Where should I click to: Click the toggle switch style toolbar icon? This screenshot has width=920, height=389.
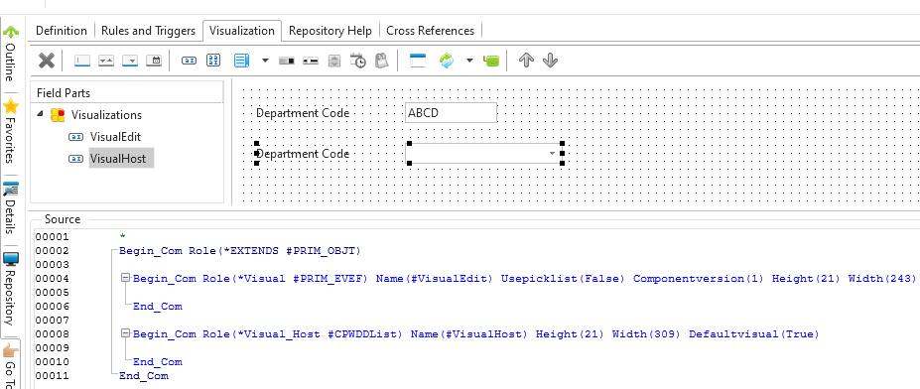pos(287,61)
